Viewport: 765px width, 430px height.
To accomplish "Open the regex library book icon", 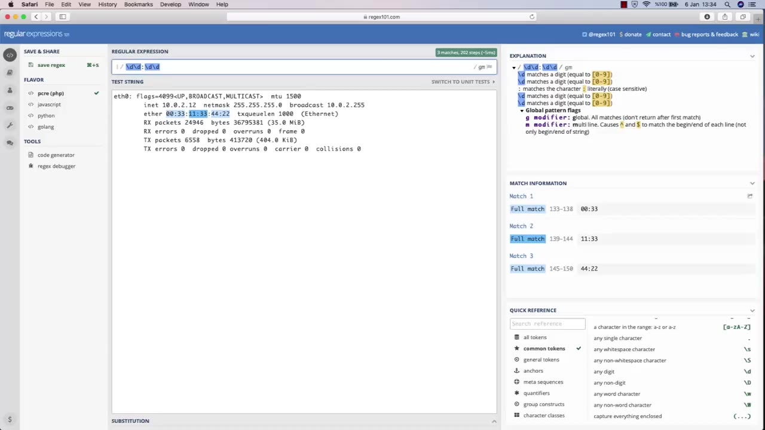I will [10, 72].
